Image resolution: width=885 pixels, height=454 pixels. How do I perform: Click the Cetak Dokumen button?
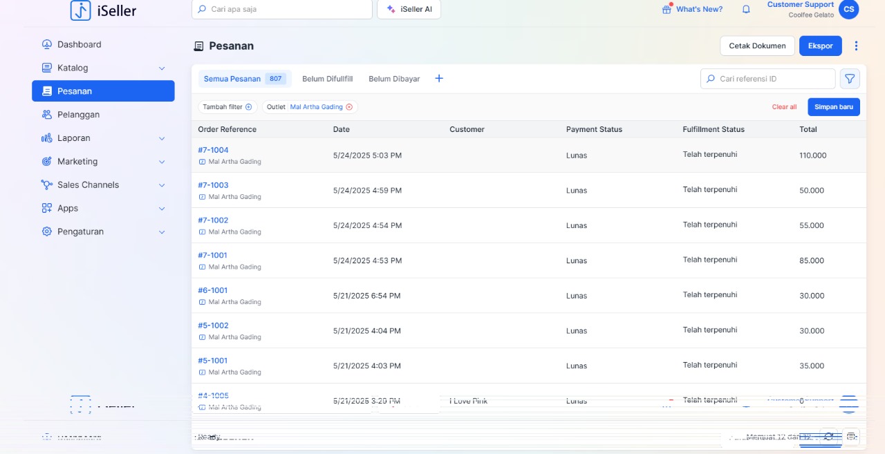point(757,46)
